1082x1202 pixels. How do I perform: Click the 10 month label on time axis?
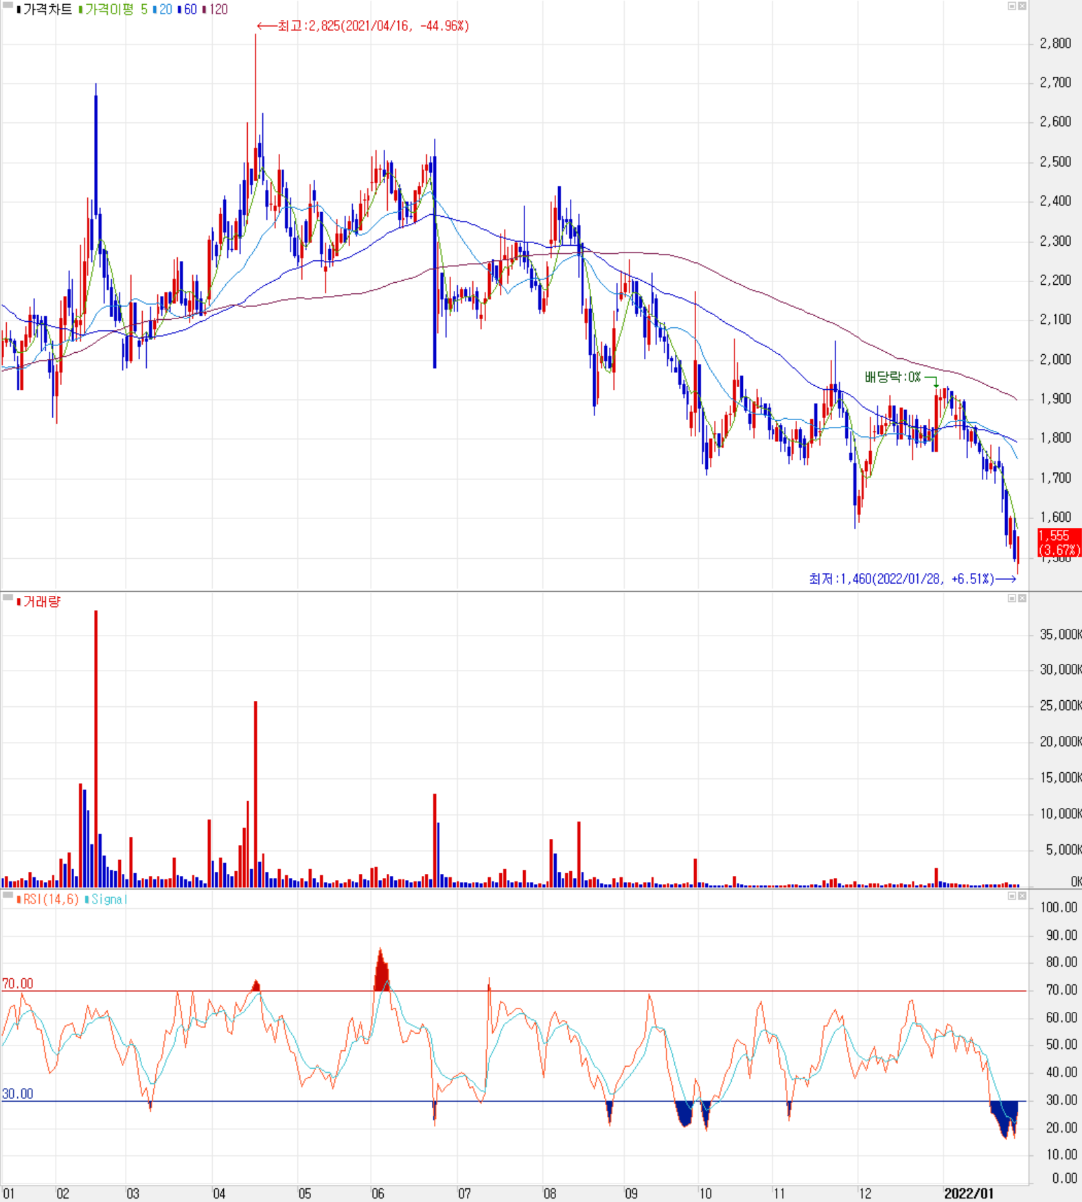point(705,1193)
